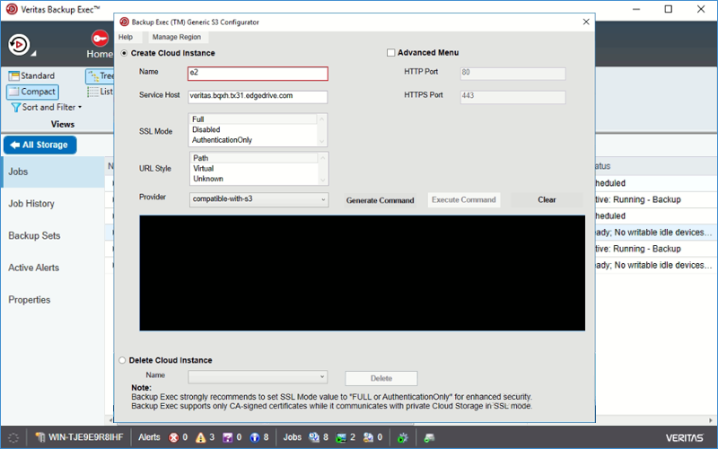Select AuthenticationOnly in SSL Mode list
Viewport: 718px width, 449px height.
253,140
